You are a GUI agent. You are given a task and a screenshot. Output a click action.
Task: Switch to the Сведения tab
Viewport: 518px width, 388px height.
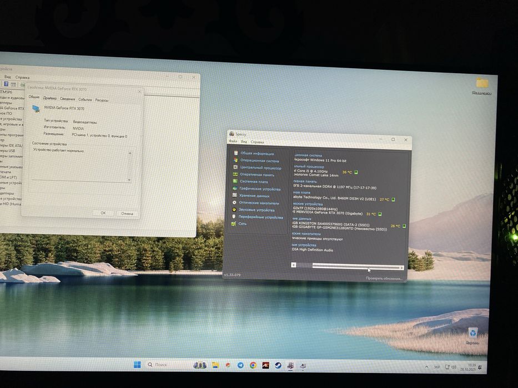(67, 99)
